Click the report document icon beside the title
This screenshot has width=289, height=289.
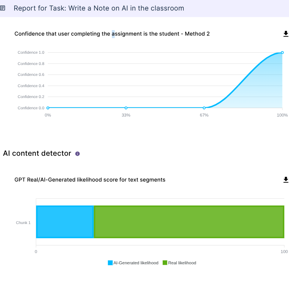tap(3, 8)
